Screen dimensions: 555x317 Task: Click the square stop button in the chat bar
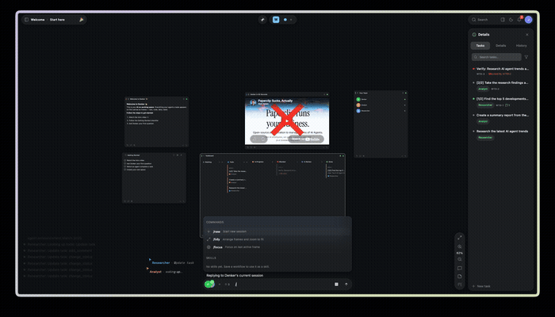point(336,284)
